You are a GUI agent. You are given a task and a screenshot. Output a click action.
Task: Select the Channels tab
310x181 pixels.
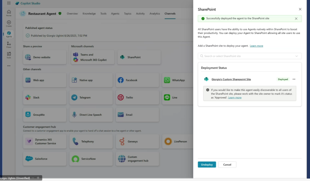[x=170, y=14]
